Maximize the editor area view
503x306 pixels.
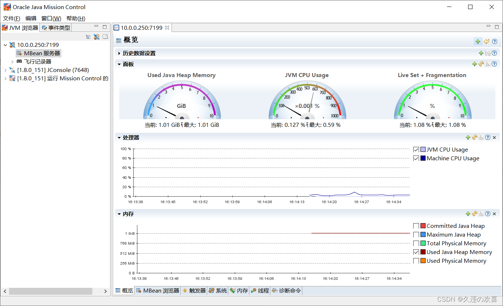pos(497,27)
